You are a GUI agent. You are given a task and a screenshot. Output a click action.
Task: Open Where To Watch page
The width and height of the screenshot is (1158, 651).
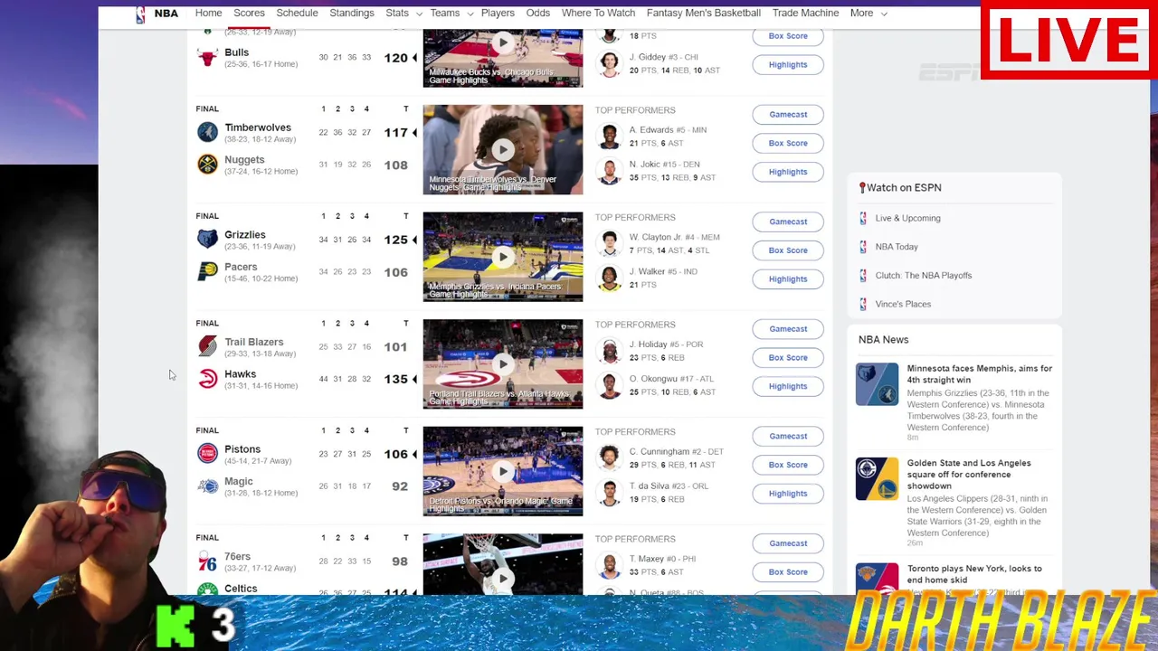click(598, 14)
